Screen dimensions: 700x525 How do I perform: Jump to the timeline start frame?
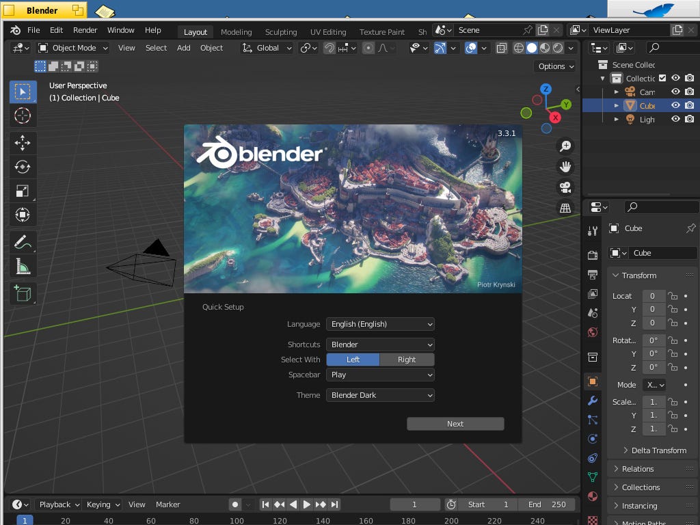(x=266, y=504)
